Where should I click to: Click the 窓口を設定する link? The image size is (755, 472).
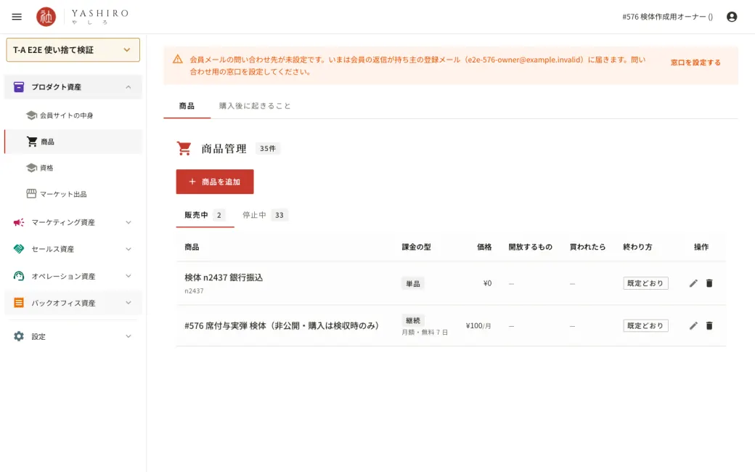pos(695,62)
